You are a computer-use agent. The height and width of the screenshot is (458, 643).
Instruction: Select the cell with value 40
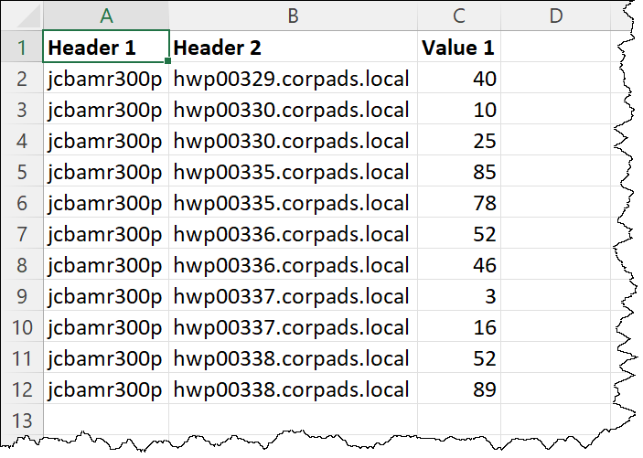pyautogui.click(x=459, y=78)
